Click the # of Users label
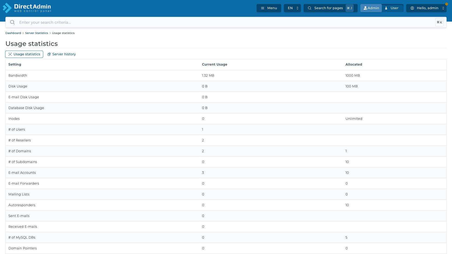This screenshot has height=254, width=452. pyautogui.click(x=17, y=130)
